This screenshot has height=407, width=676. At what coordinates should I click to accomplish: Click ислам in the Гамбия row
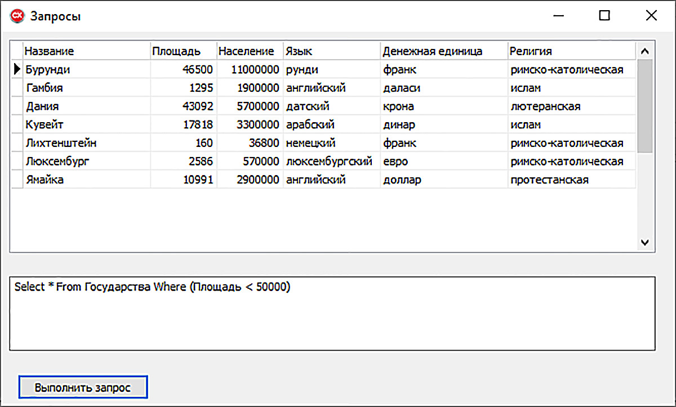[572, 88]
